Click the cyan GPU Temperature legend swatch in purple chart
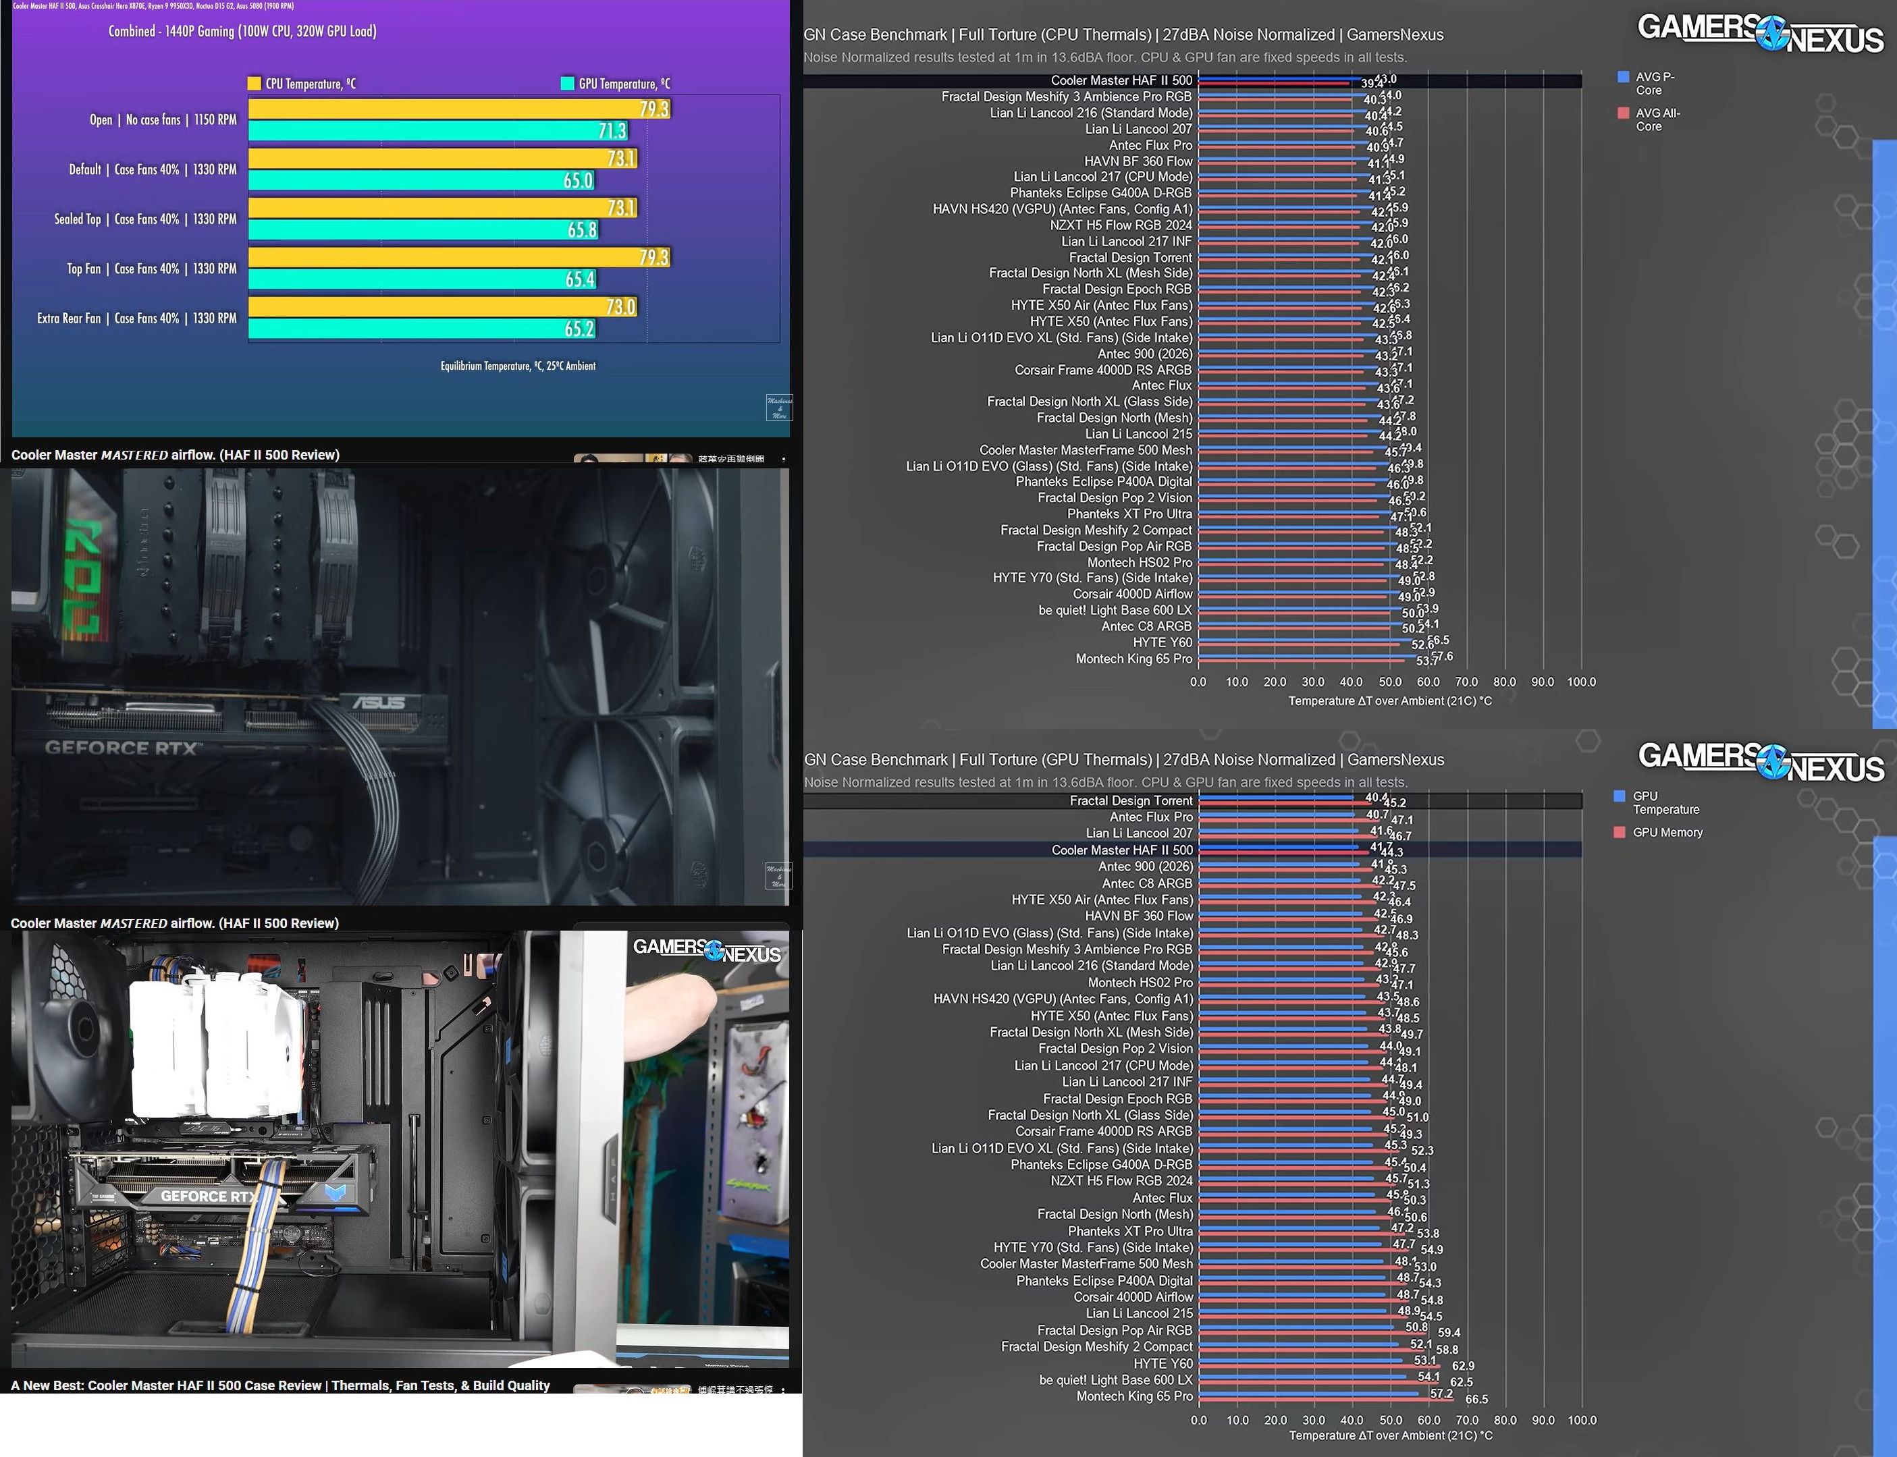Screen dimensions: 1897x1457 click(567, 83)
